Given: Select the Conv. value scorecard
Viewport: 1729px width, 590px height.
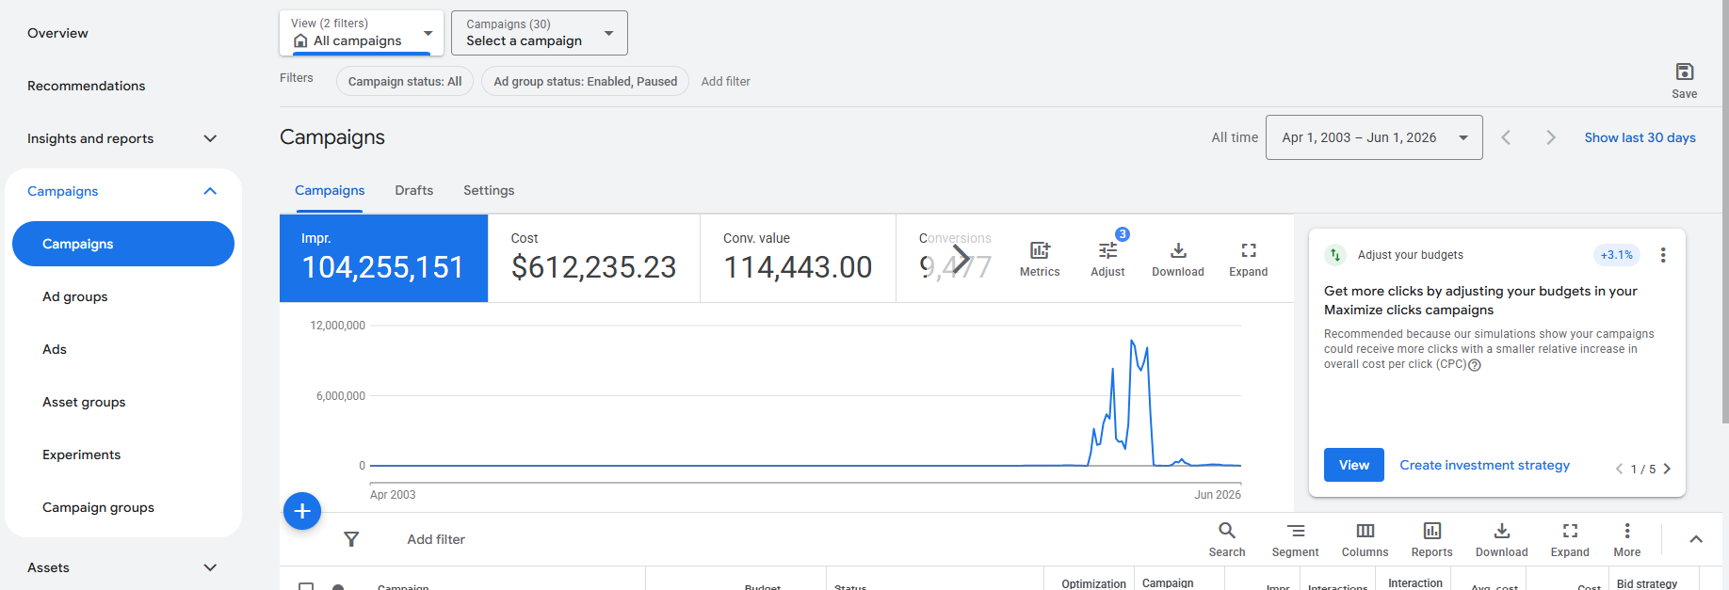Looking at the screenshot, I should point(798,258).
